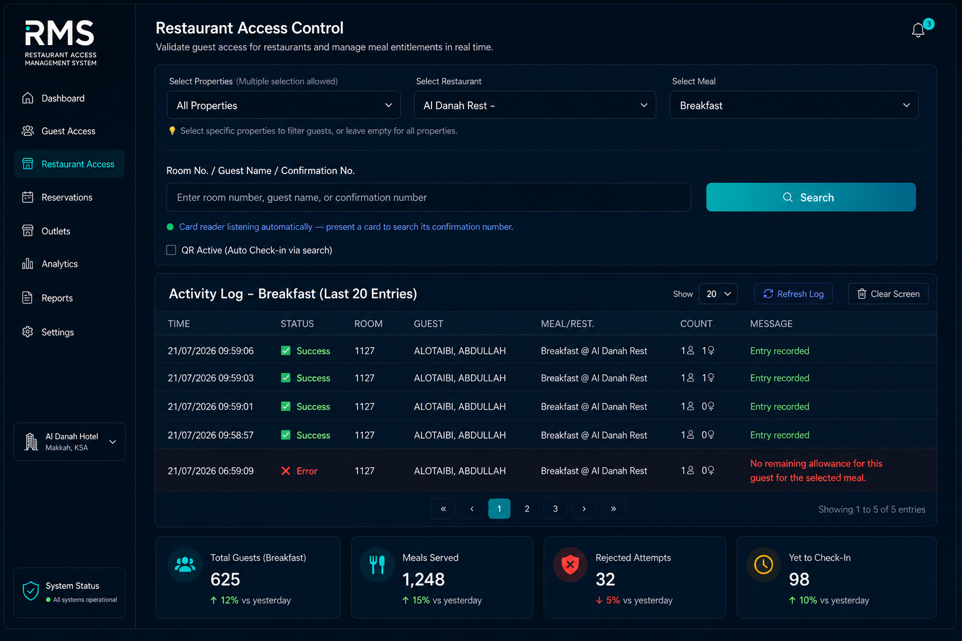
Task: Click the RMS logo
Action: 60,43
